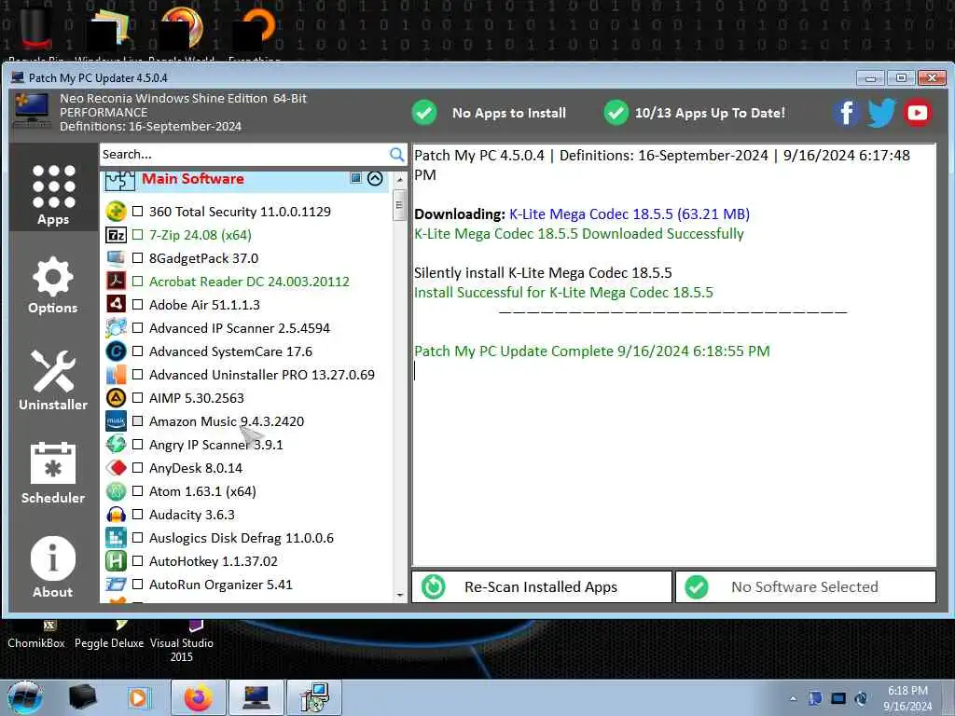The height and width of the screenshot is (716, 955).
Task: Open the Windows Start orb
Action: point(25,697)
